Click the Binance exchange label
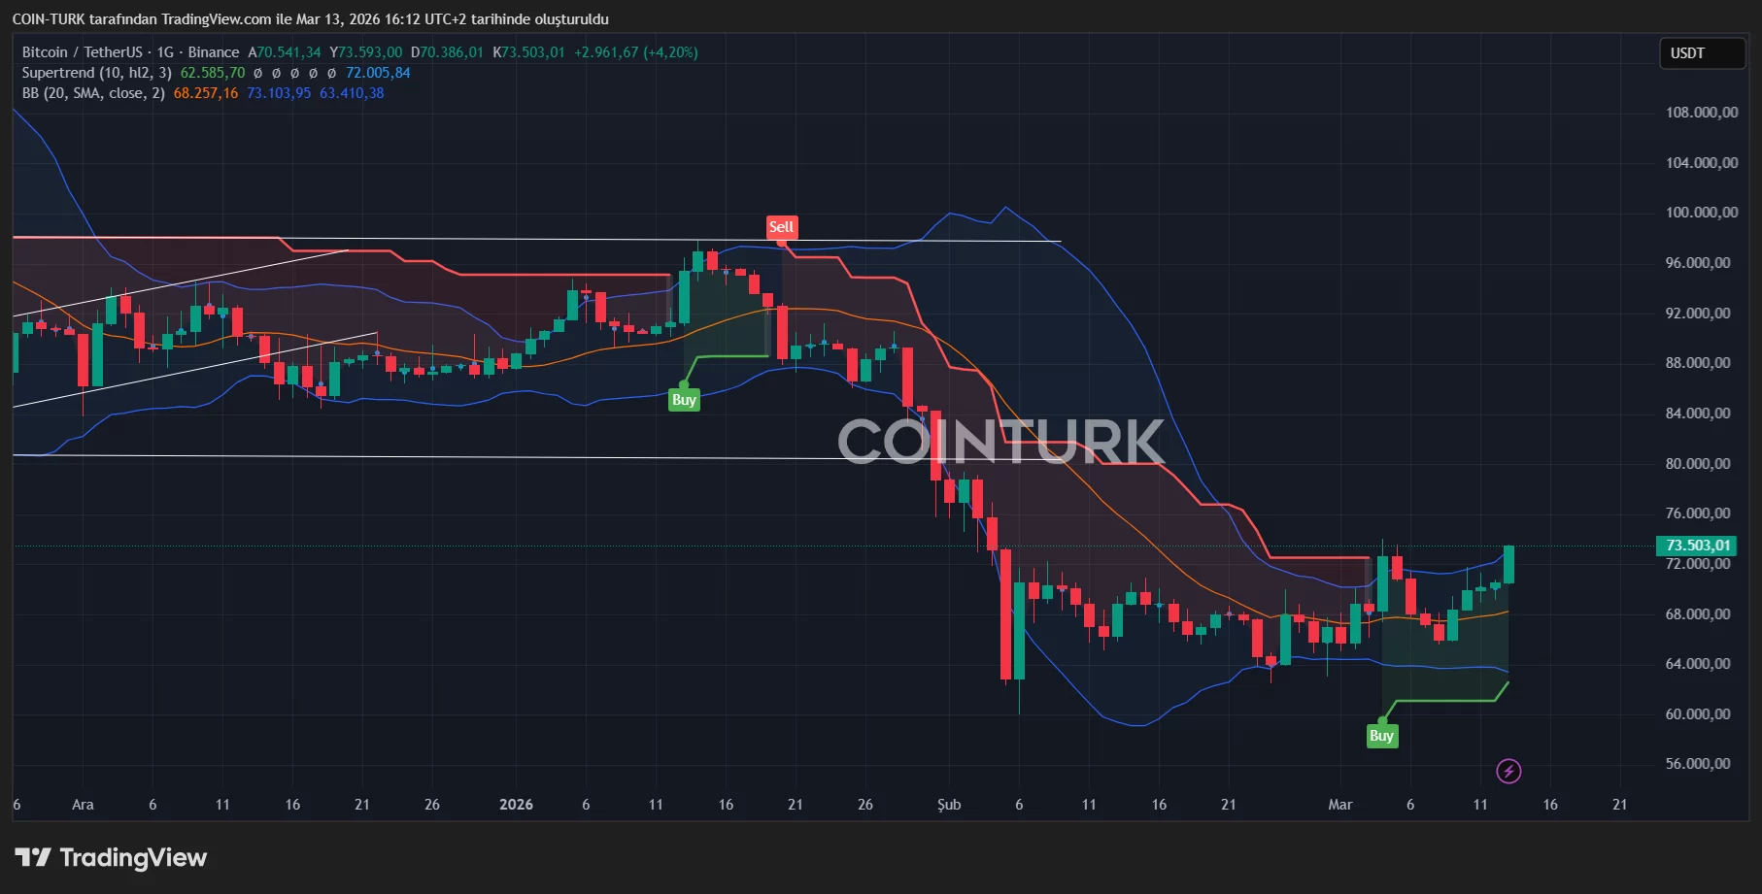Image resolution: width=1762 pixels, height=894 pixels. coord(214,52)
